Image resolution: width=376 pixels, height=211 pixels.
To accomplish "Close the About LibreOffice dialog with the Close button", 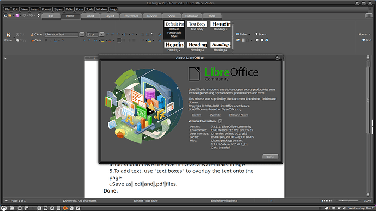I will (x=270, y=157).
